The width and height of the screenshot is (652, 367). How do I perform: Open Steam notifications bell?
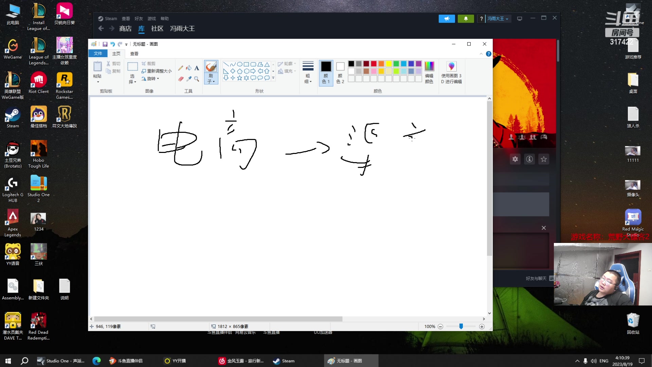[x=466, y=19]
